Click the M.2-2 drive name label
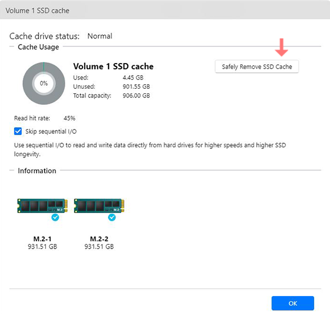This screenshot has height=315, width=330. coord(99,239)
